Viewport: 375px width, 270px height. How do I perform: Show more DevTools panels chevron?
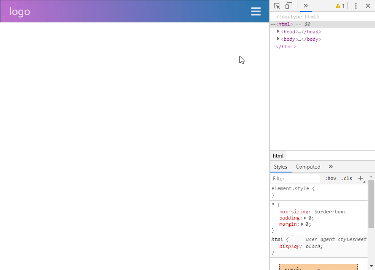(306, 6)
